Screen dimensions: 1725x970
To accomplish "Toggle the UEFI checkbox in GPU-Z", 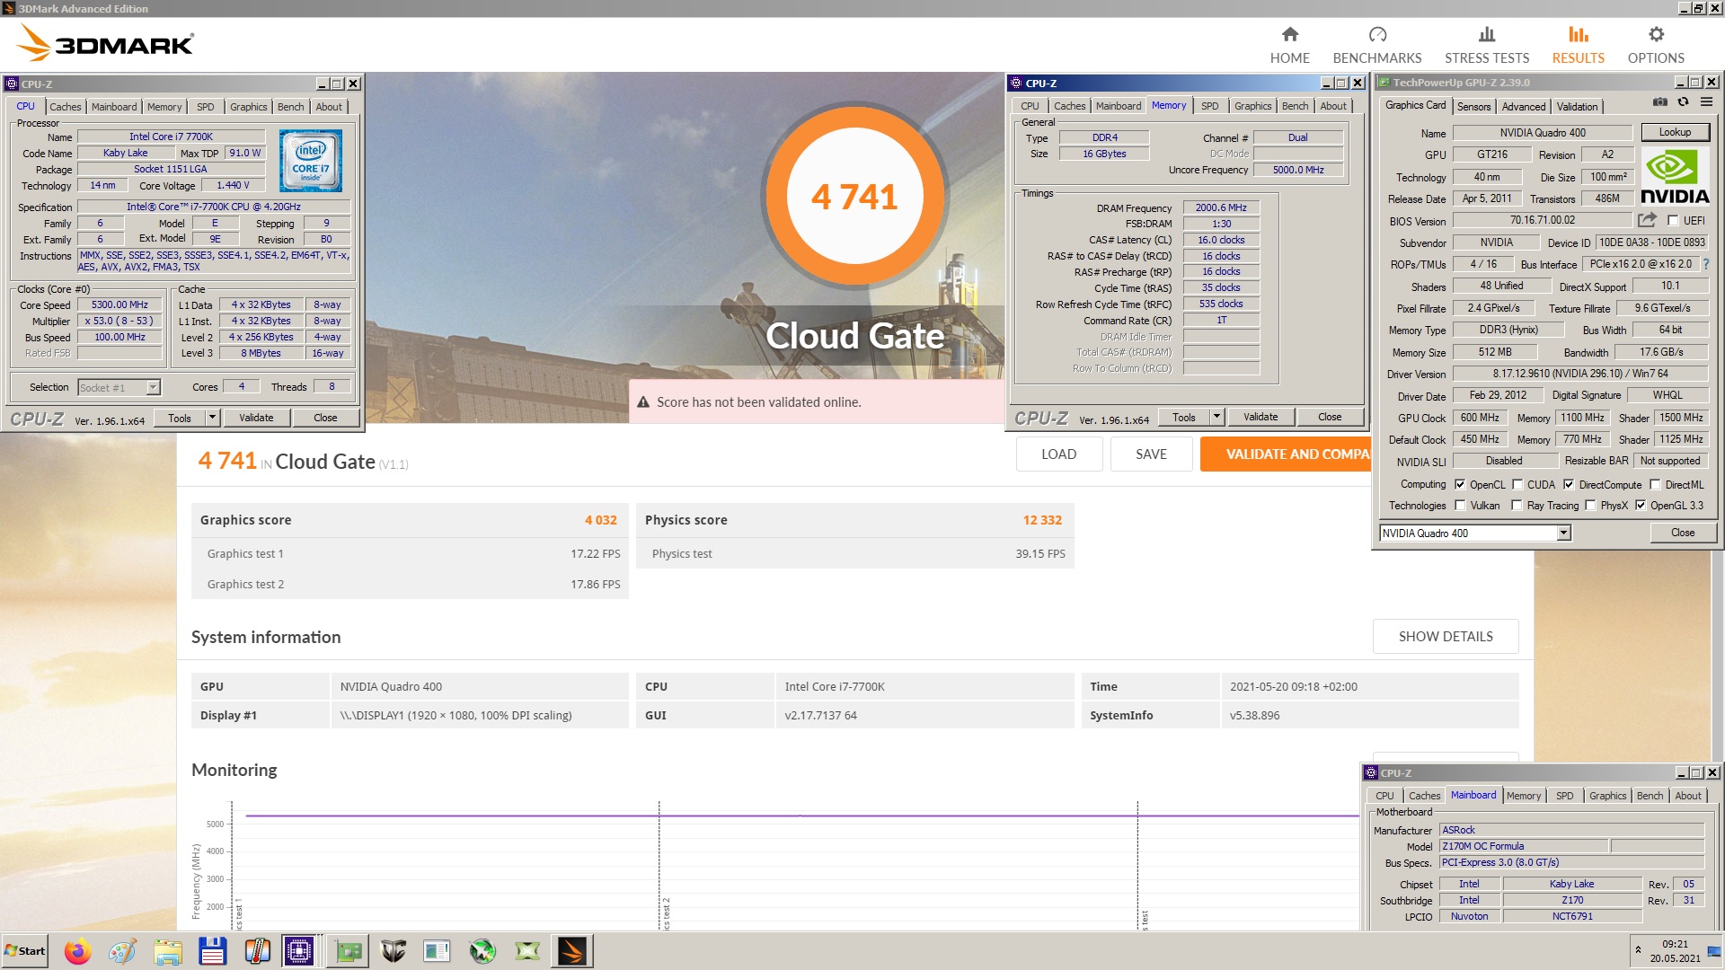I will point(1673,220).
